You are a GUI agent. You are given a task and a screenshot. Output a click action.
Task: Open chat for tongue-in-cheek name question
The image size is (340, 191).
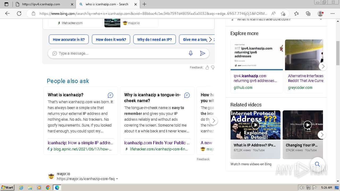pos(187,95)
